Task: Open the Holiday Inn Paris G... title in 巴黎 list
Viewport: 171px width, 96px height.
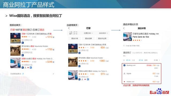Action: 93,71
